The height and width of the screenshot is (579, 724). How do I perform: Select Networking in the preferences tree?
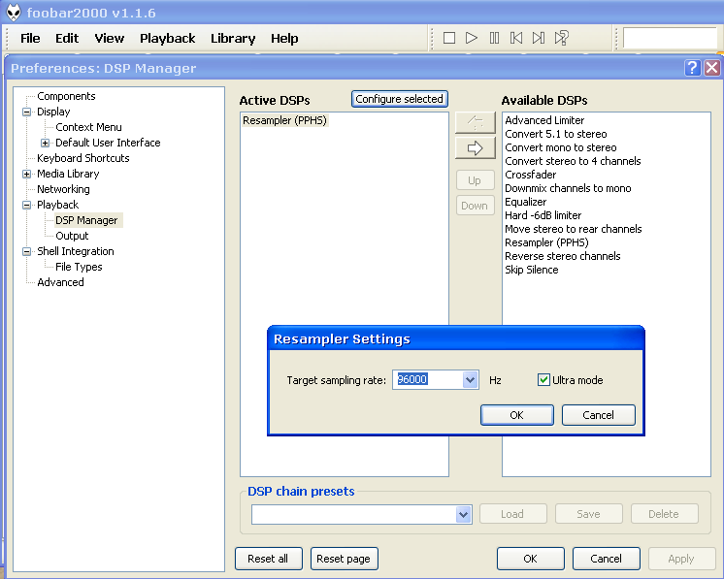click(63, 189)
